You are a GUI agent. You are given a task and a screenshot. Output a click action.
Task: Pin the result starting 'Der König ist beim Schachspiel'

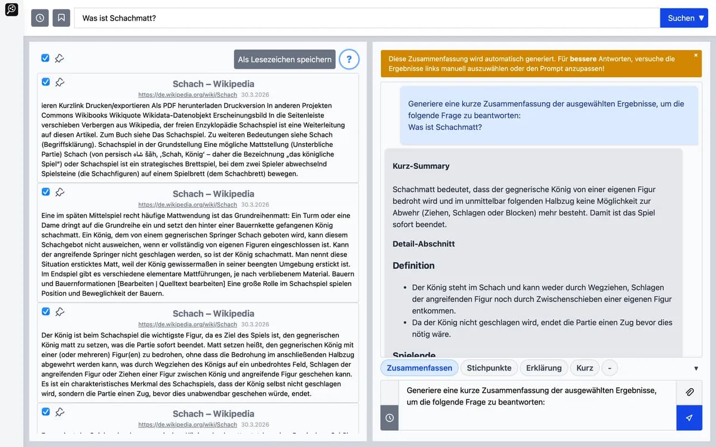60,312
